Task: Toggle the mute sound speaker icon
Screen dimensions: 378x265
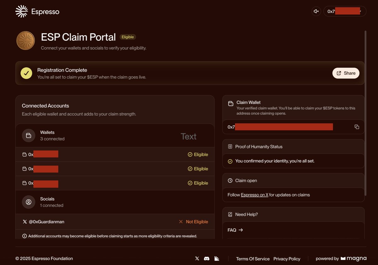Action: [316, 11]
